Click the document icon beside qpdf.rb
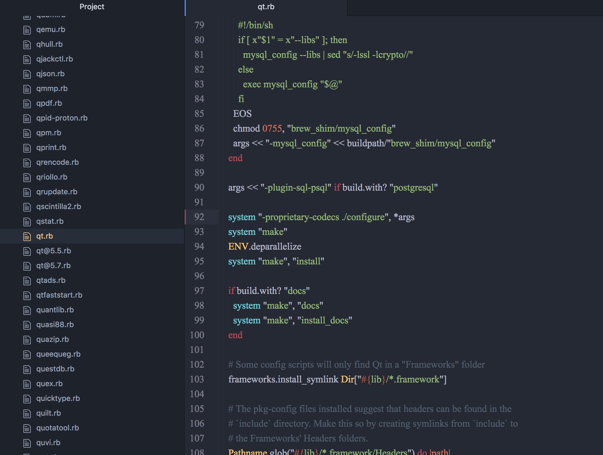 tap(27, 103)
